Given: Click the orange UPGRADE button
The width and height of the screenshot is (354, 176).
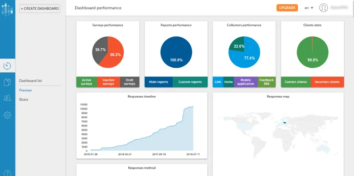Looking at the screenshot, I should click(x=287, y=8).
